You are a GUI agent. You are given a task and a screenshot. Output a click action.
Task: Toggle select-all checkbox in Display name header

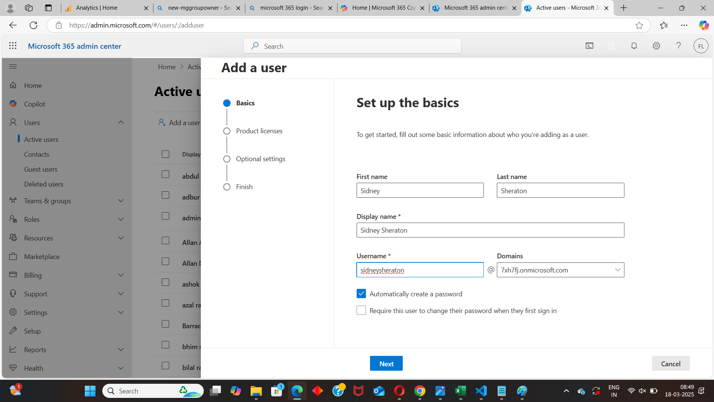(x=165, y=154)
